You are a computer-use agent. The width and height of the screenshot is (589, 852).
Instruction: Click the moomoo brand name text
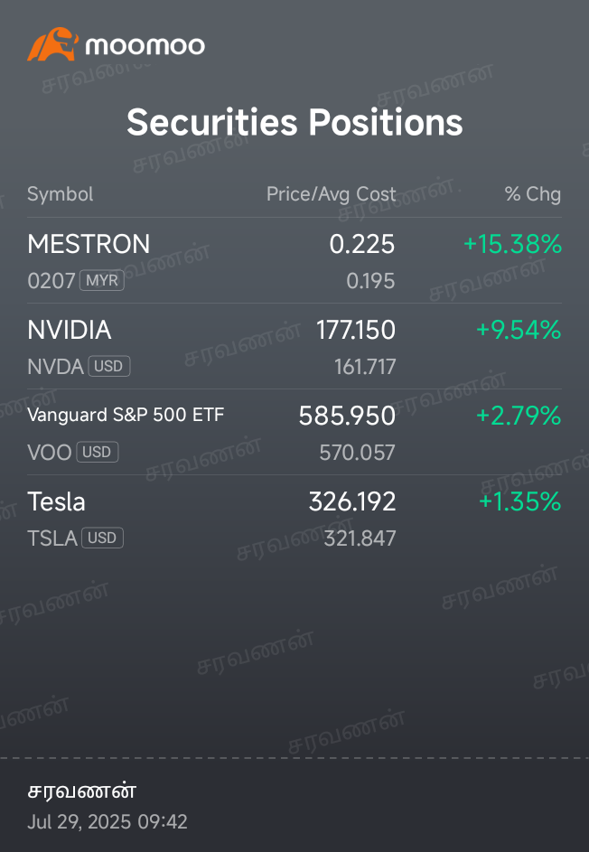coord(145,46)
